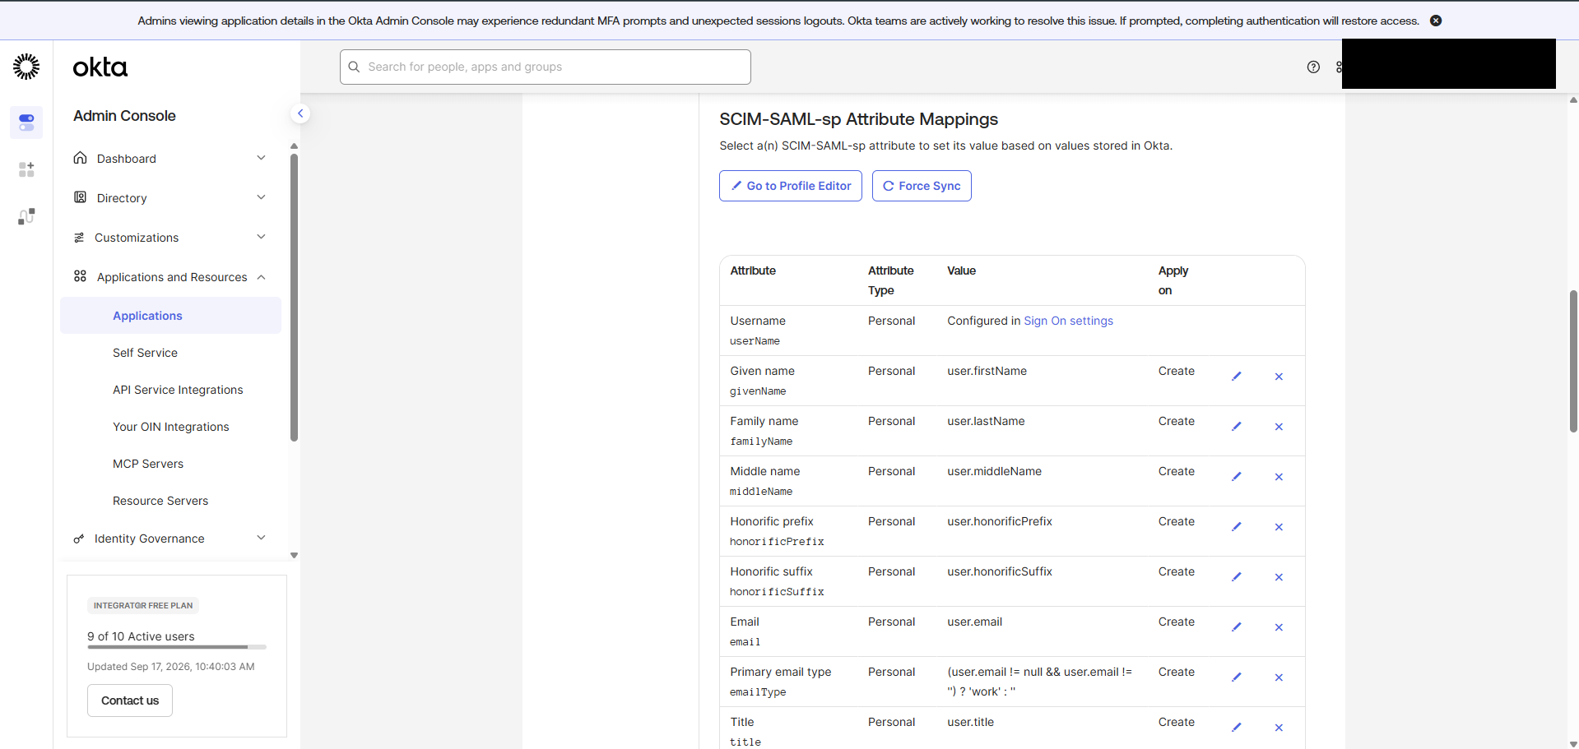Screen dimensions: 1579x749
Task: Focus the people, apps and groups search
Action: (546, 67)
